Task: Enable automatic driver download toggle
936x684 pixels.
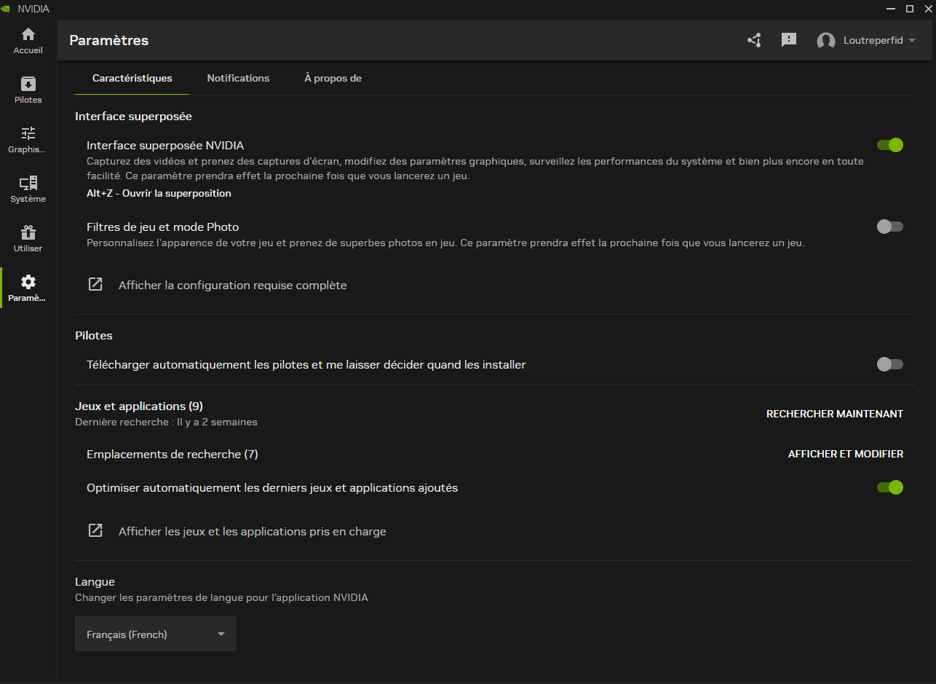Action: tap(890, 364)
